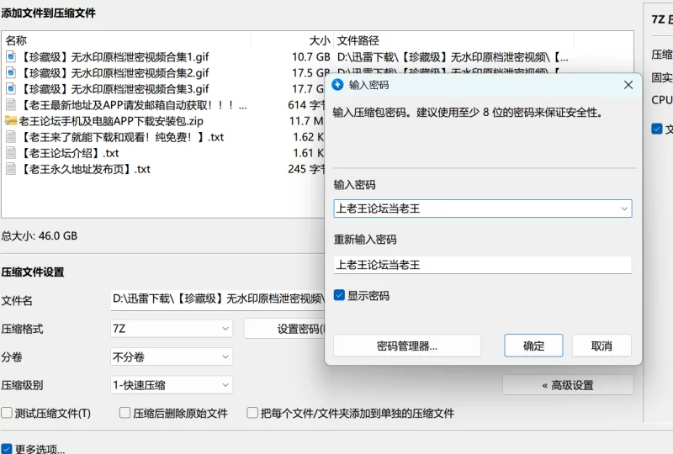Screen dimensions: 673x454
Task: Click 取消 to cancel password dialog
Action: [601, 346]
